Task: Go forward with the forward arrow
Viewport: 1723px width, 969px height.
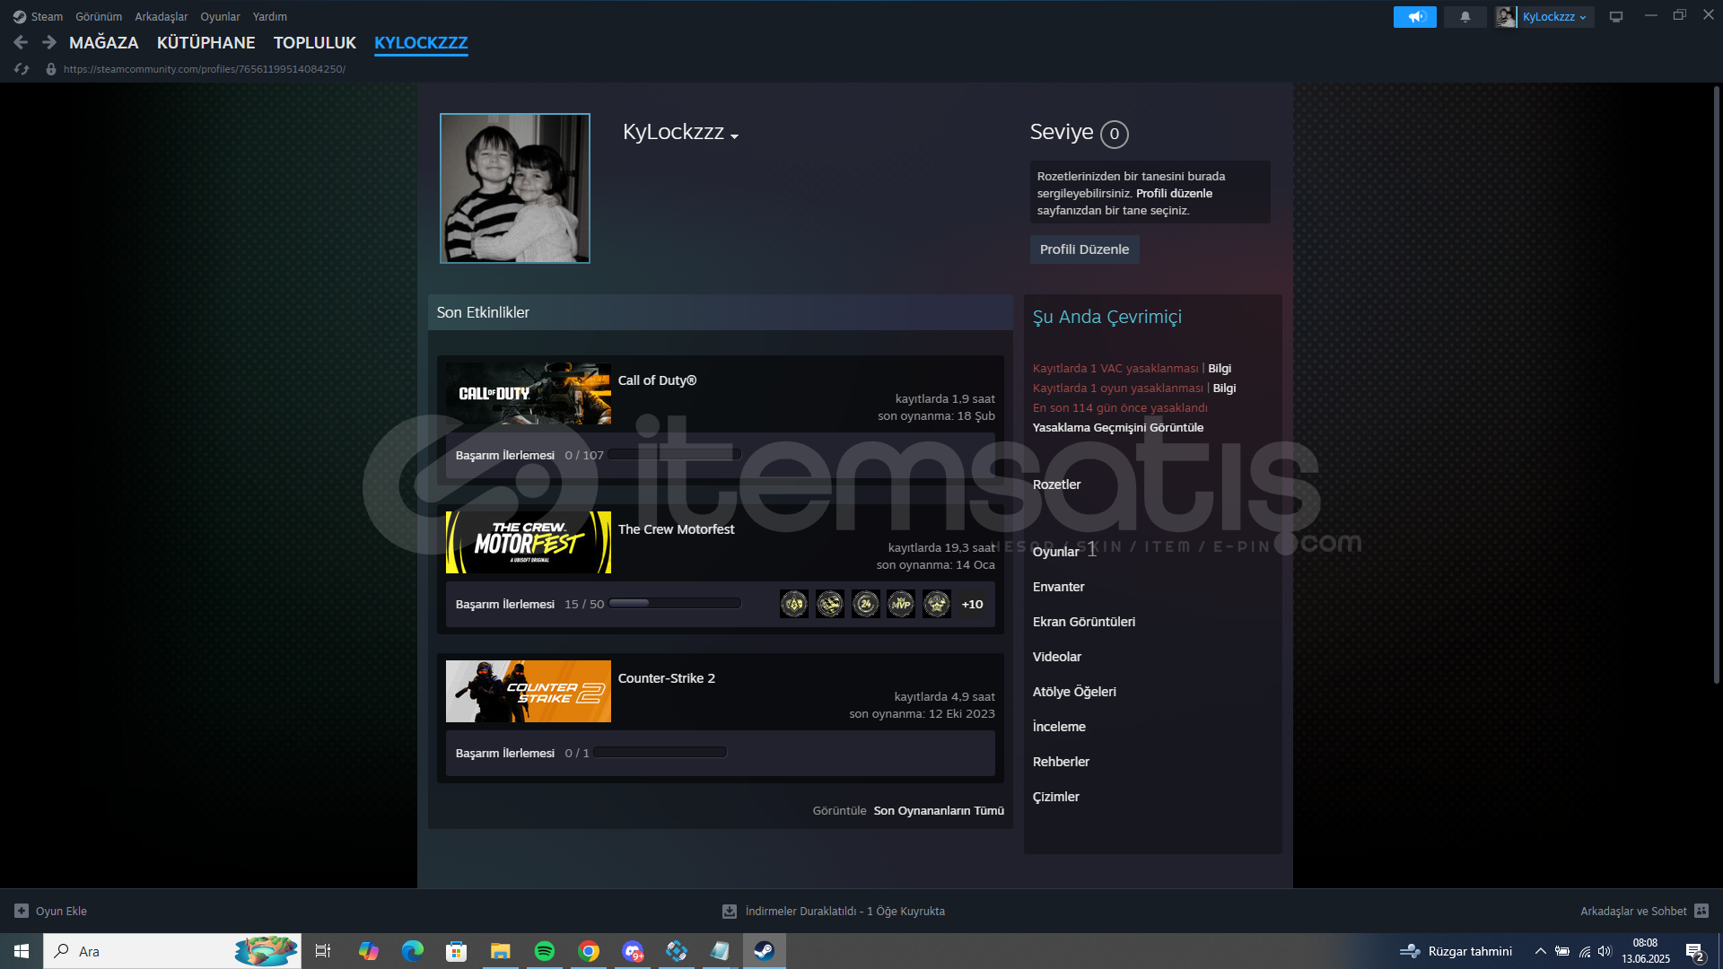Action: [x=49, y=42]
